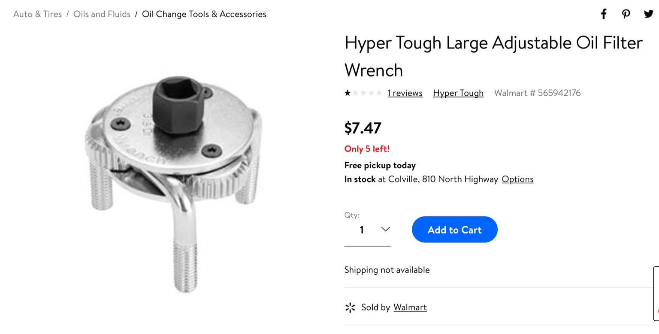Share the product via Facebook icon
Image resolution: width=659 pixels, height=334 pixels.
click(x=604, y=14)
